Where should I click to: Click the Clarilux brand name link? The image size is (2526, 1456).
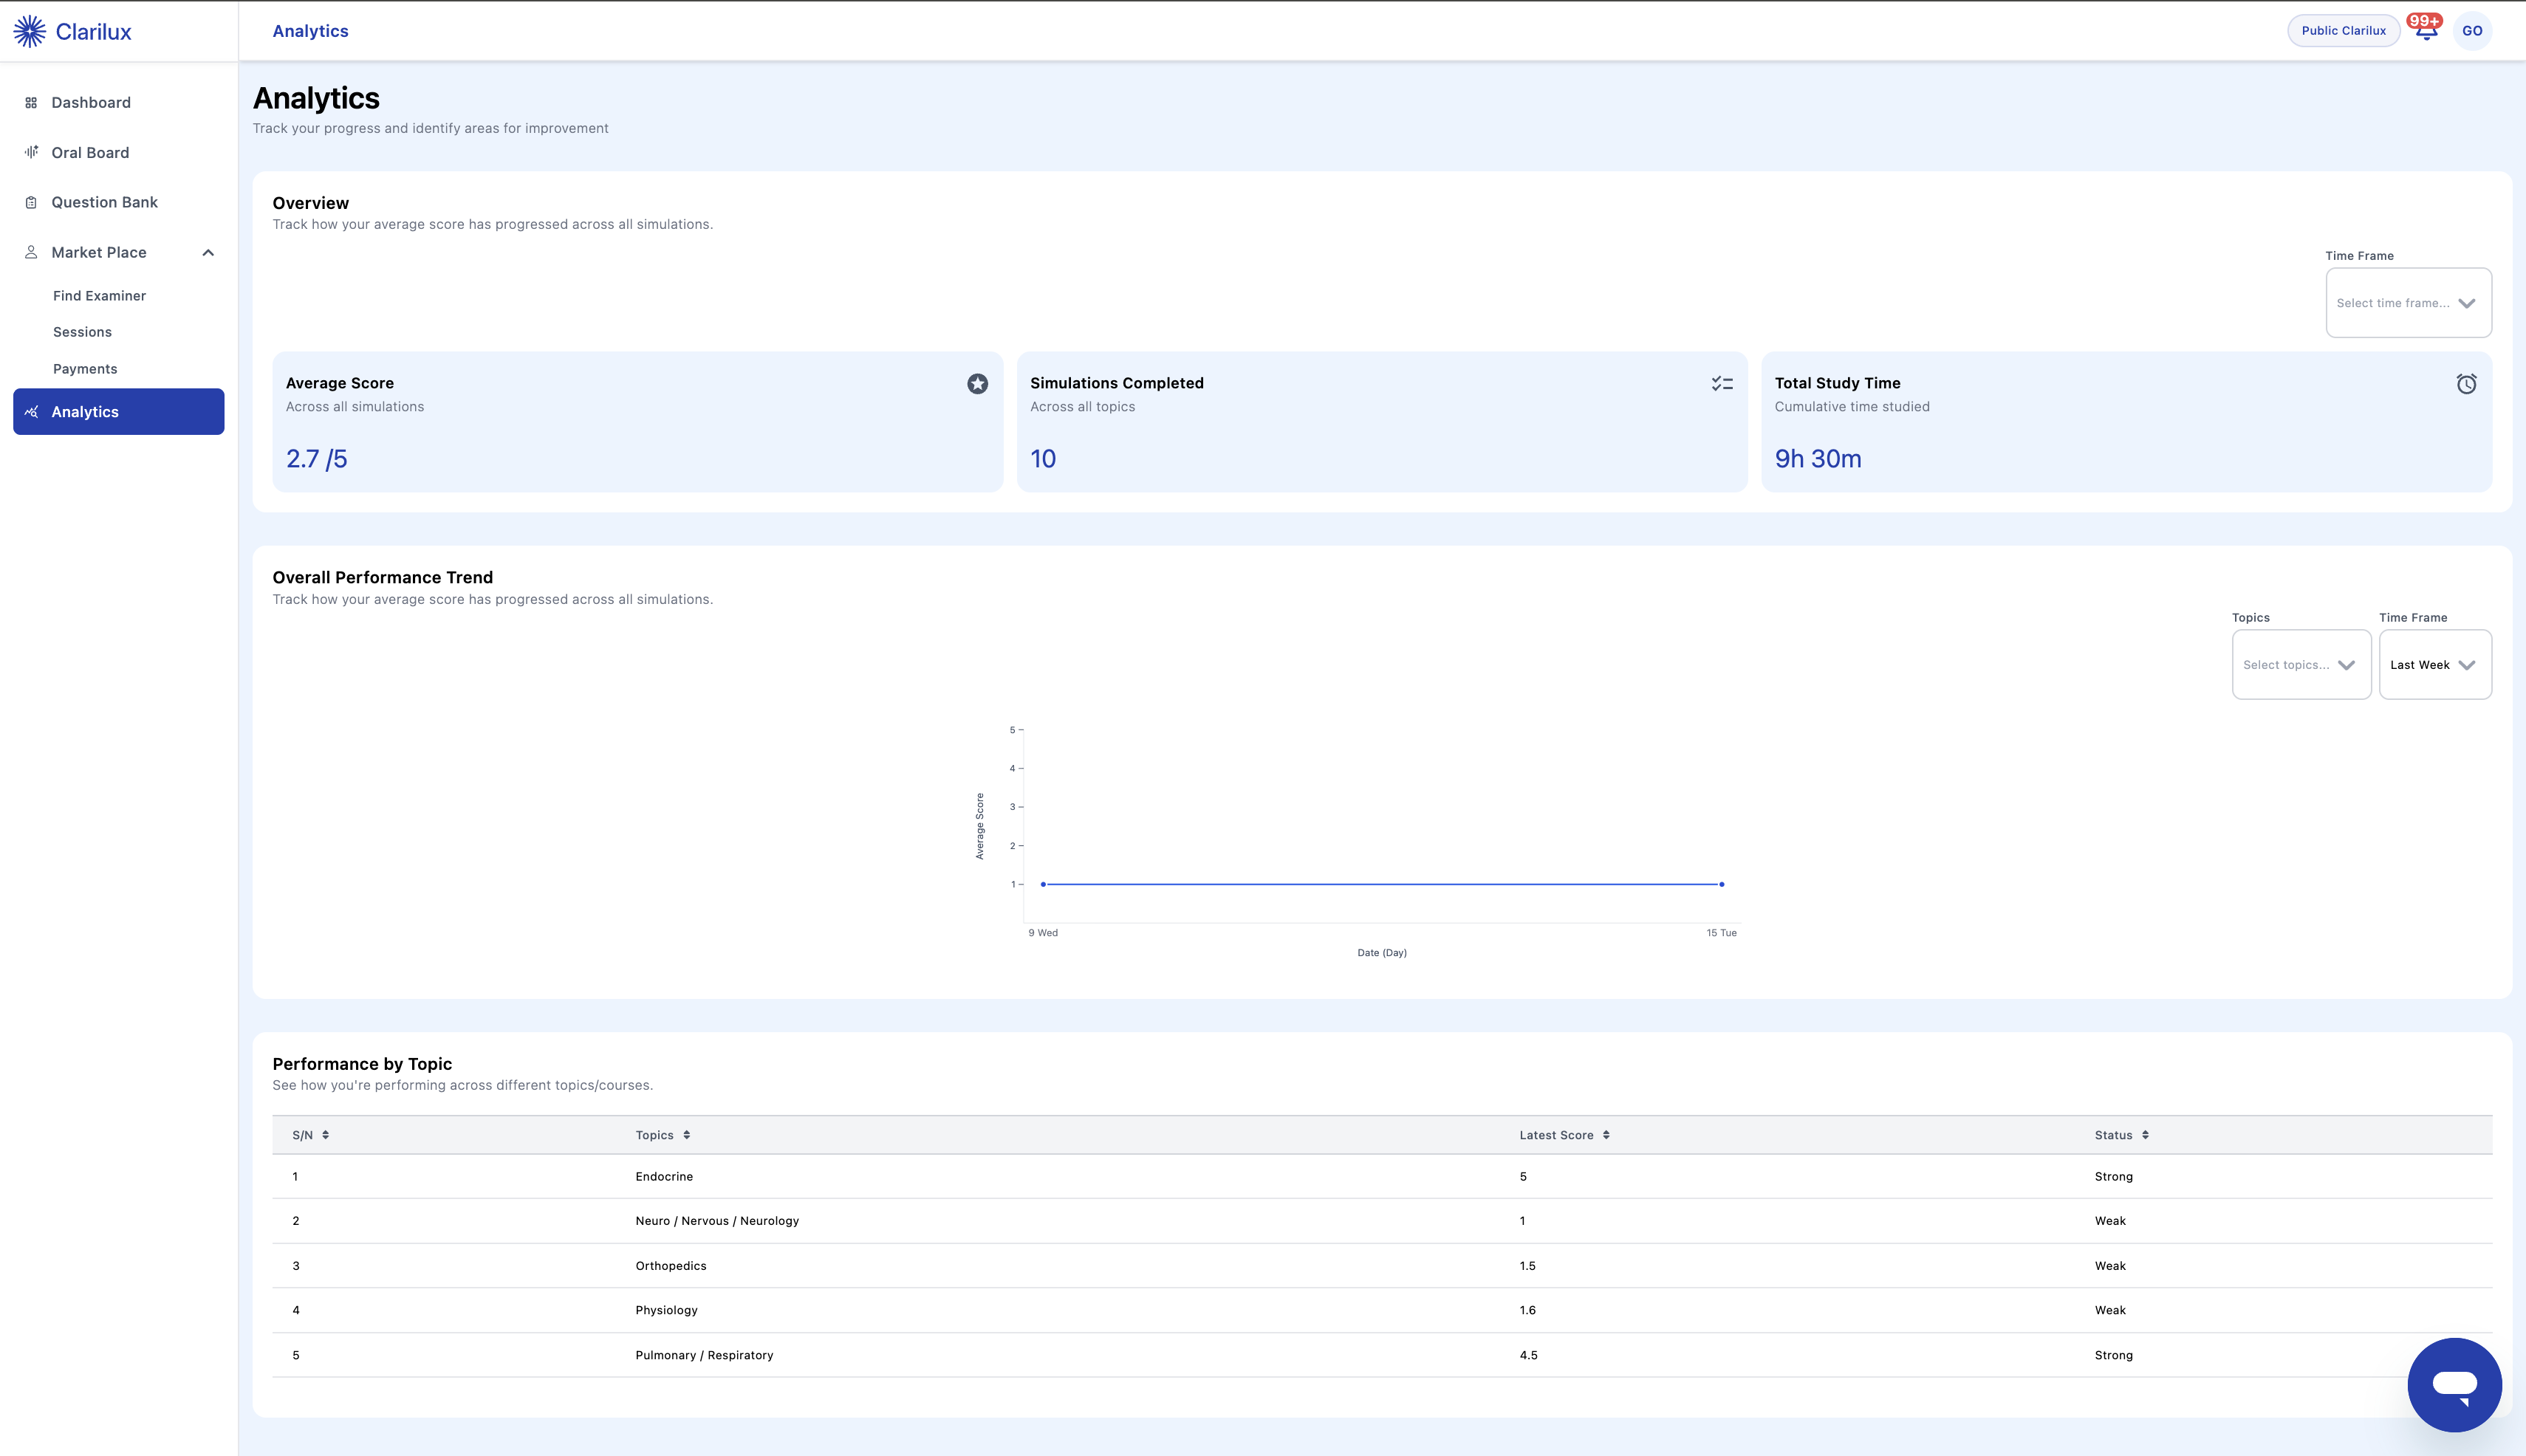pyautogui.click(x=94, y=32)
